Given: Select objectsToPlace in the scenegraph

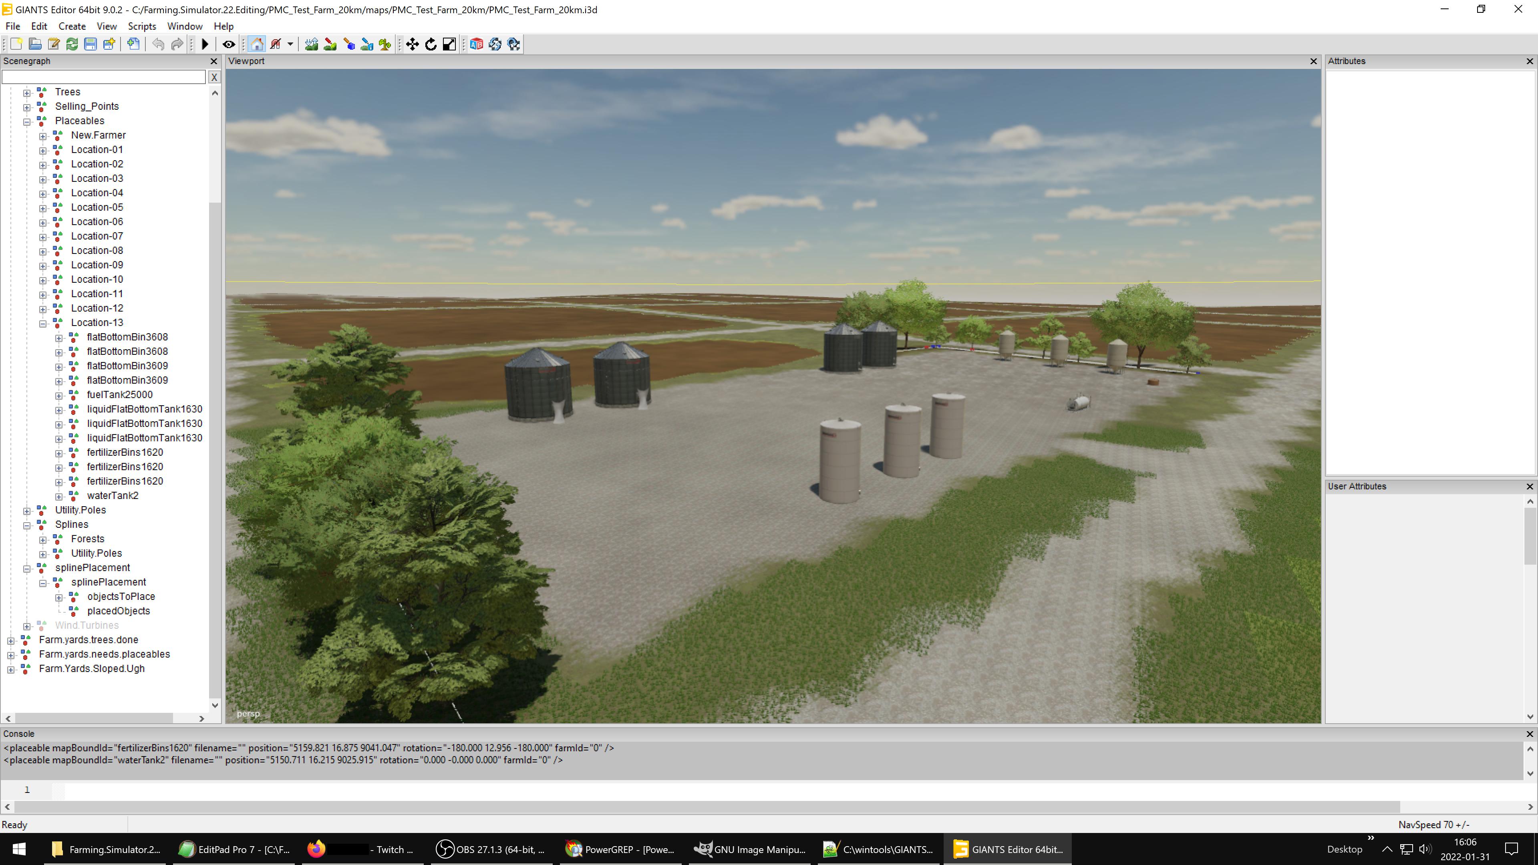Looking at the screenshot, I should tap(121, 596).
